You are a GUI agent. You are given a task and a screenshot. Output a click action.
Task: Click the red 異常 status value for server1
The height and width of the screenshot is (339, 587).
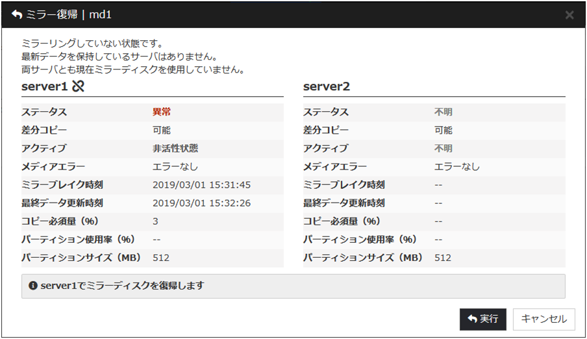tap(162, 112)
